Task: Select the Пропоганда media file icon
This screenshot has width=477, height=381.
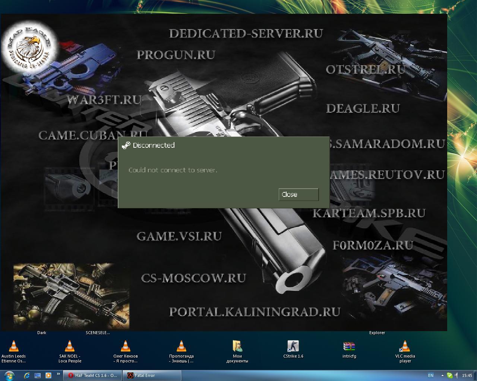Action: pos(181,347)
